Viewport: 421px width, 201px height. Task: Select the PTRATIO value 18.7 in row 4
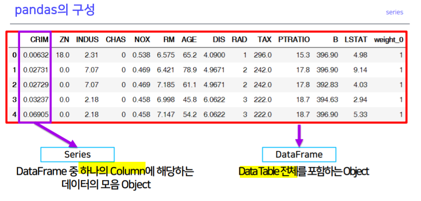click(303, 114)
